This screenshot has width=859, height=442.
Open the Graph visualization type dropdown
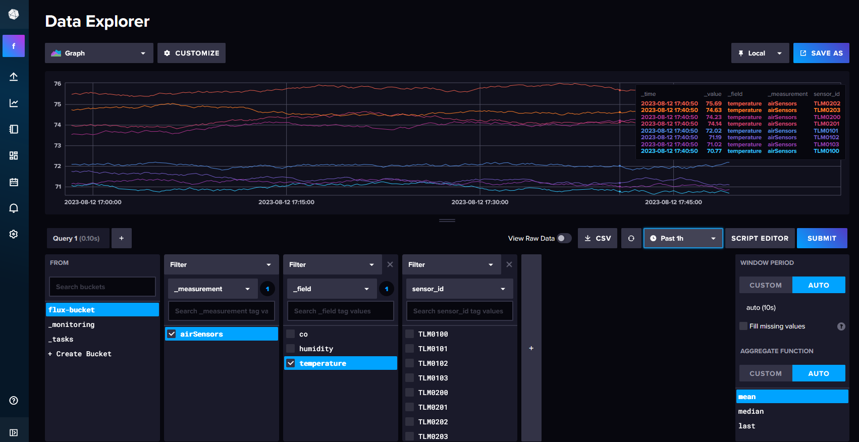pos(99,53)
